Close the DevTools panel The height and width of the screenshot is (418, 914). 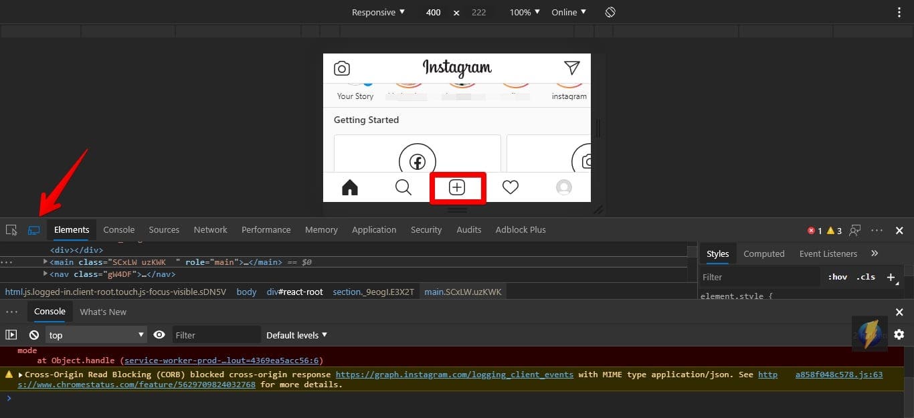[x=899, y=230]
